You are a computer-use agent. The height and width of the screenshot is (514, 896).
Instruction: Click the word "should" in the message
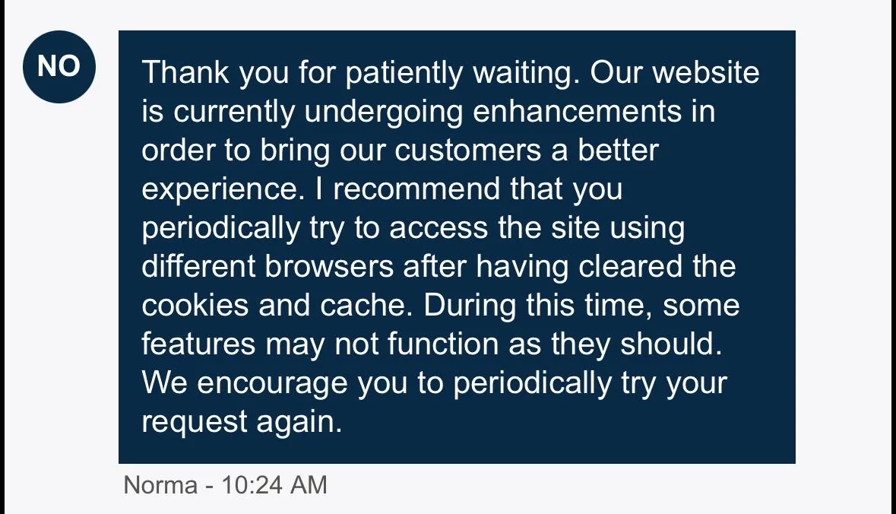tap(668, 344)
